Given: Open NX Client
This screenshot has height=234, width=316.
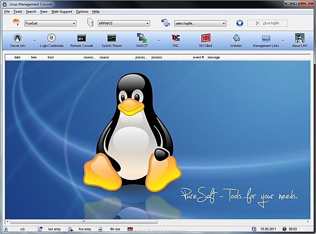Looking at the screenshot, I should click(x=206, y=40).
